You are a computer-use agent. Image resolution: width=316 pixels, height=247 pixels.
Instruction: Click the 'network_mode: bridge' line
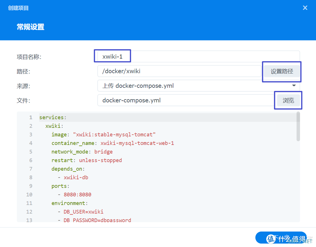click(82, 152)
